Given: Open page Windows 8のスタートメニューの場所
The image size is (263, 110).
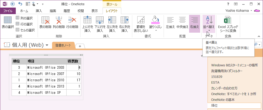Looking at the screenshot, I should coord(234,65).
